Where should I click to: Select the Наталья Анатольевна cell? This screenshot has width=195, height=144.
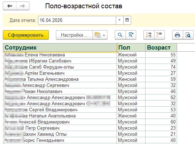click(x=60, y=116)
